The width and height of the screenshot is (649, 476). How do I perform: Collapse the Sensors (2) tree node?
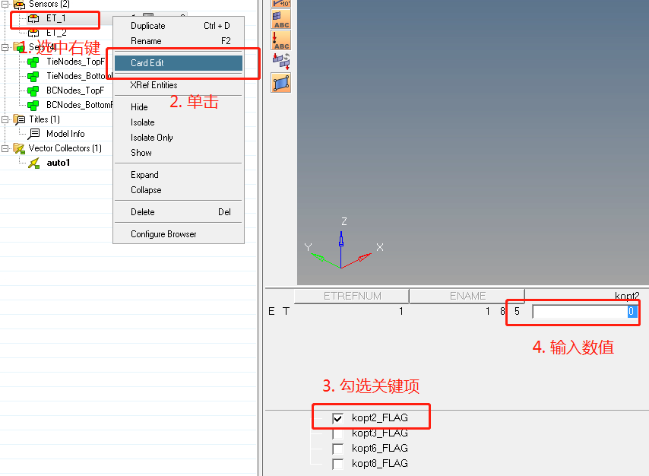(x=5, y=5)
